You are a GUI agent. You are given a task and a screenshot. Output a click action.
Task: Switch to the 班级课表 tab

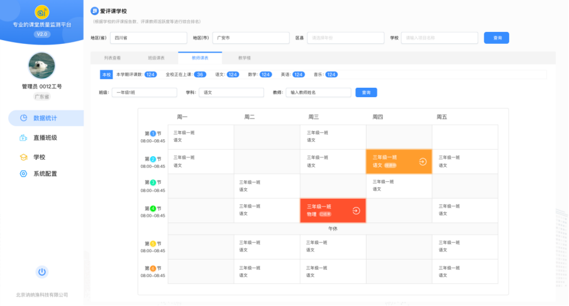pos(156,58)
